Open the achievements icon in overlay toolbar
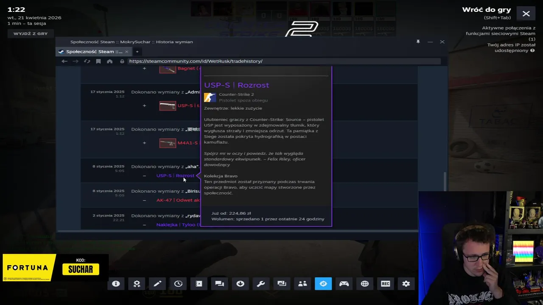The width and height of the screenshot is (543, 305). [137, 284]
